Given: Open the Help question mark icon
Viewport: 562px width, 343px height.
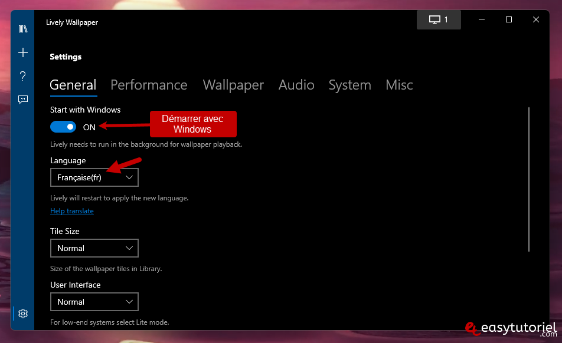Looking at the screenshot, I should [x=23, y=75].
